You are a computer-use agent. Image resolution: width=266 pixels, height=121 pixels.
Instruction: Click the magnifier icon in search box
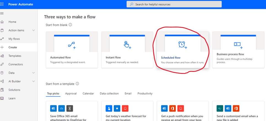click(x=131, y=4)
